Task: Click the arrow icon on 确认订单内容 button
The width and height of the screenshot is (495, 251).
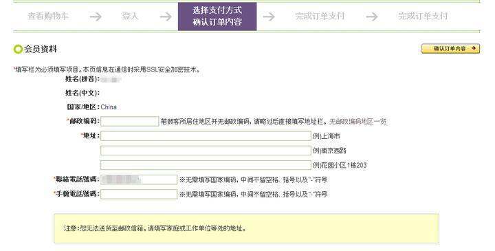Action: click(473, 48)
